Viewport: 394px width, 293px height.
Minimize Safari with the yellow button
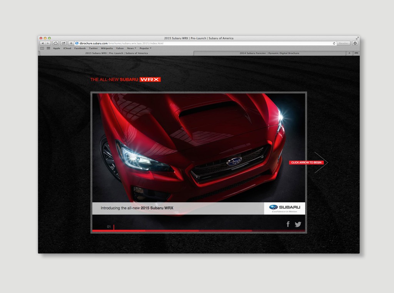click(x=45, y=38)
